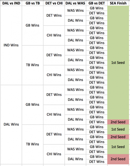Click the TB Wins cell under DAL Wins
Image resolution: width=130 pixels, height=166 pixels.
[x=32, y=144]
